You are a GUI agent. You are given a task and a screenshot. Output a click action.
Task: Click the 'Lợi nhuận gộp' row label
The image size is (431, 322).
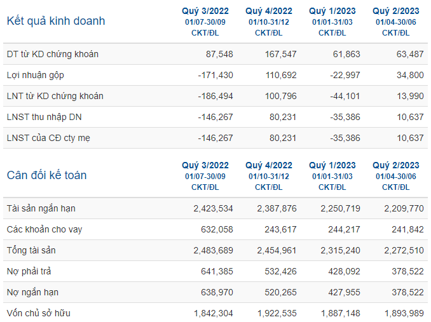[x=36, y=75]
